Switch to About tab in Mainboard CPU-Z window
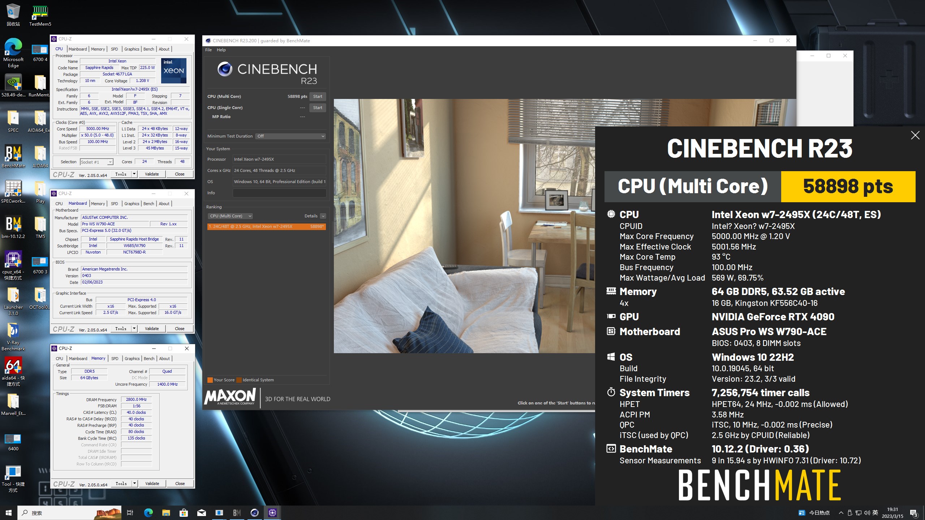The width and height of the screenshot is (925, 520). [164, 204]
